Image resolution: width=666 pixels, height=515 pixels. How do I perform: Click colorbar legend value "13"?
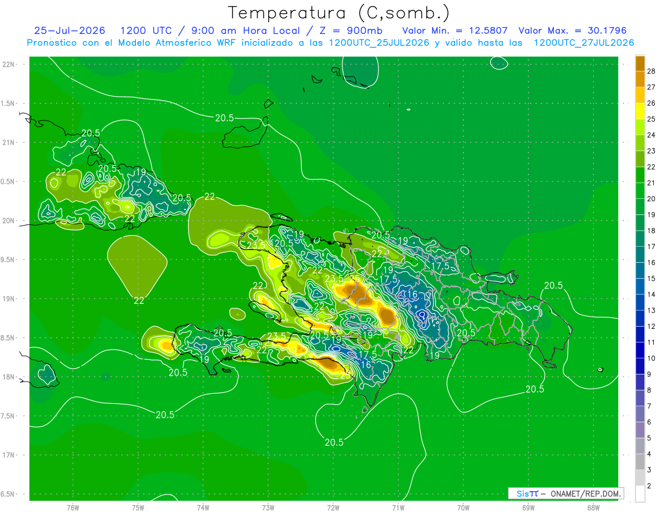point(652,311)
